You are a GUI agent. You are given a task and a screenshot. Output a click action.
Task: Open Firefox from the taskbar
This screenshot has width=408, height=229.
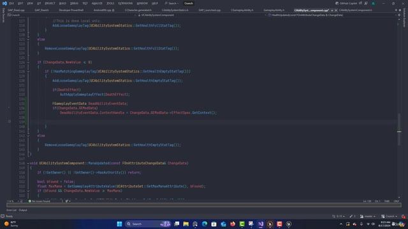[233, 224]
